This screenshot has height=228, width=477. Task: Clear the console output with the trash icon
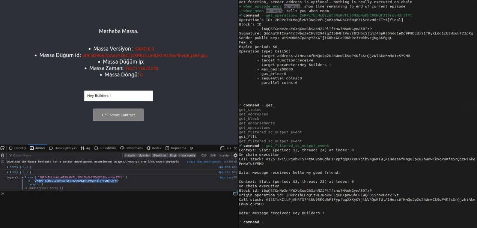(x=2, y=155)
